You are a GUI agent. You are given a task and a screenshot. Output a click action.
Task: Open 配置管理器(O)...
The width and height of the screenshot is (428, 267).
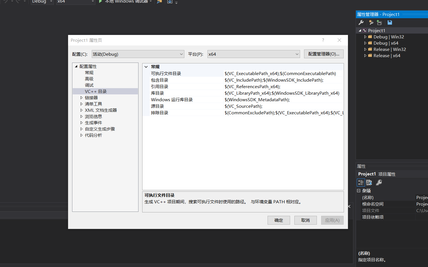(324, 54)
